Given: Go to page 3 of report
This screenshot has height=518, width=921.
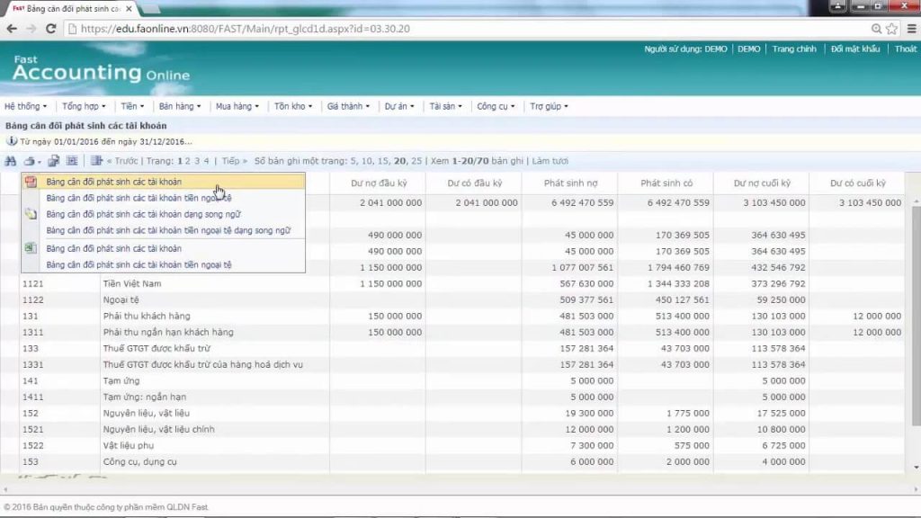Looking at the screenshot, I should click(x=197, y=161).
